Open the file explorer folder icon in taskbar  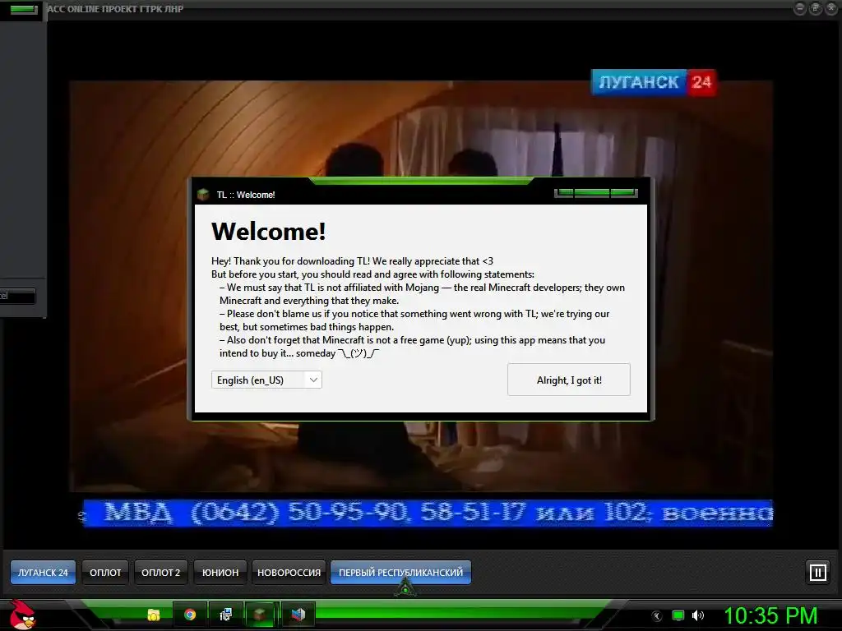click(x=154, y=615)
